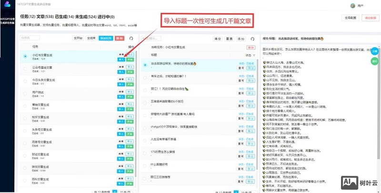This screenshot has height=193, width=381.
Task: Refresh the task list panel
Action: coord(131,39)
